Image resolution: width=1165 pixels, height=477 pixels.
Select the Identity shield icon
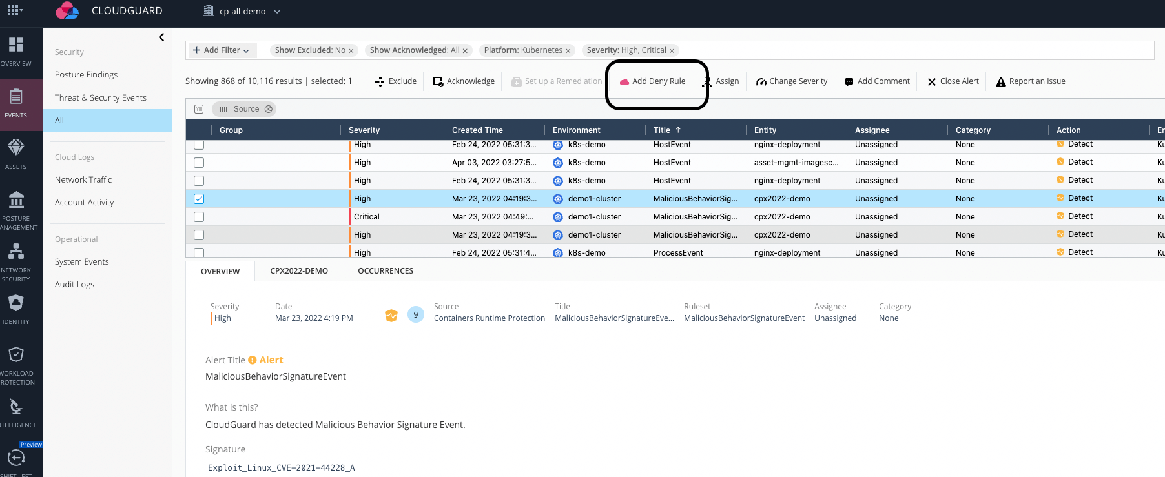[16, 303]
